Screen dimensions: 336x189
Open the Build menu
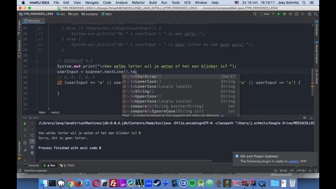tap(153, 3)
